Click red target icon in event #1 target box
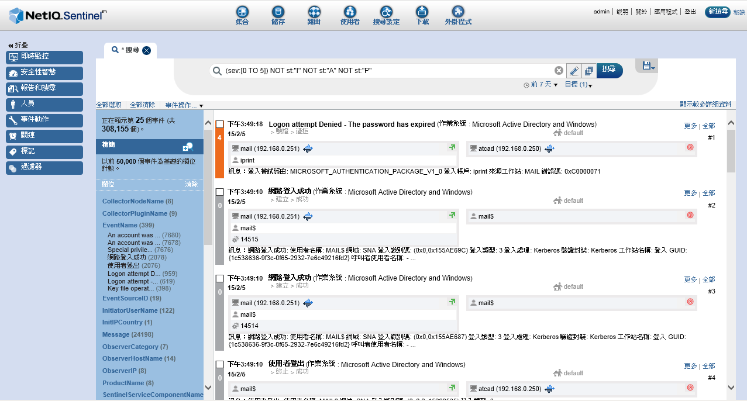This screenshot has width=747, height=401. [x=690, y=148]
